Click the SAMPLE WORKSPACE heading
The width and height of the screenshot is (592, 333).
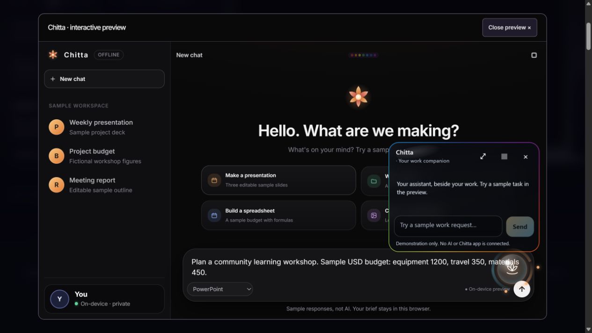(79, 106)
